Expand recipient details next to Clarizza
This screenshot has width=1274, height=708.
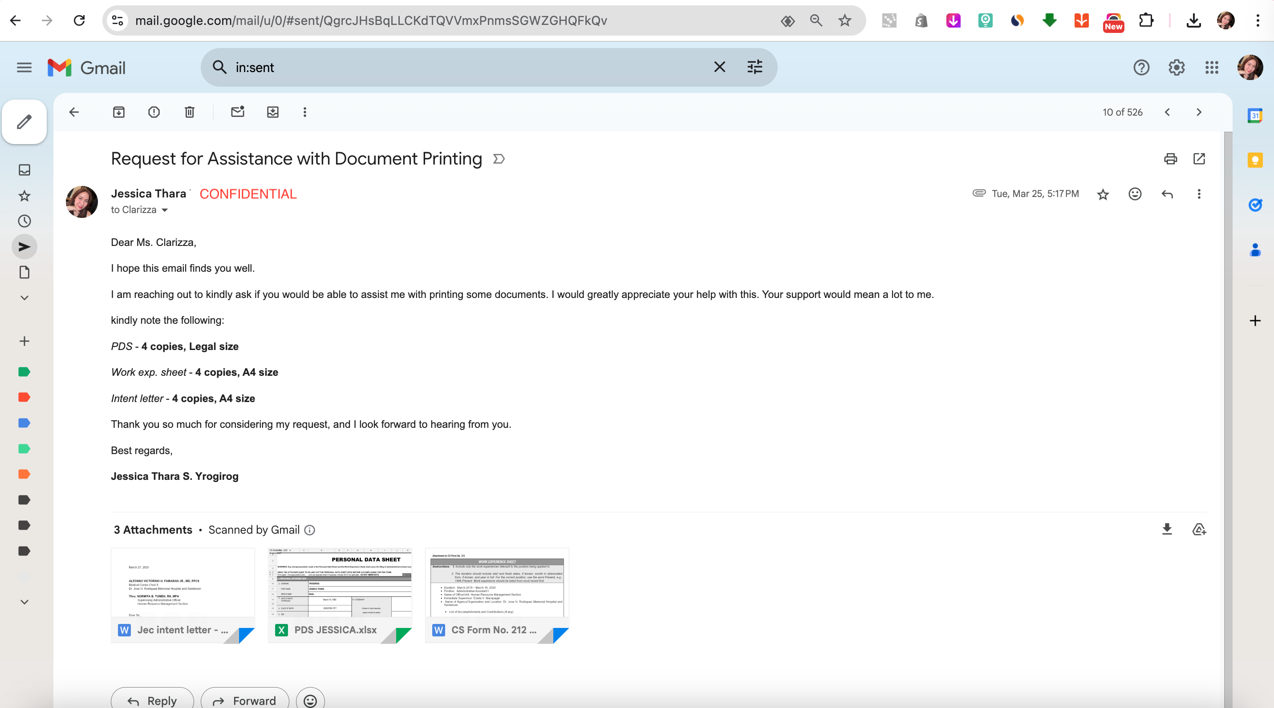(165, 210)
